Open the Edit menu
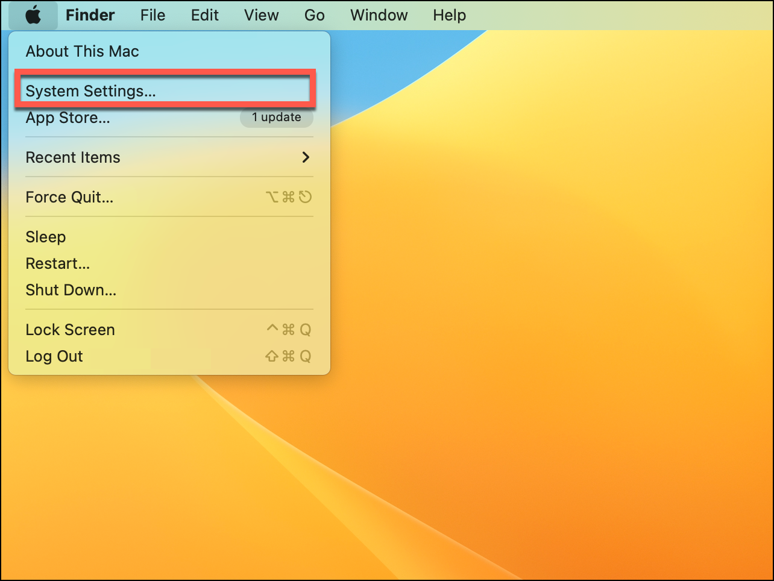 click(205, 15)
